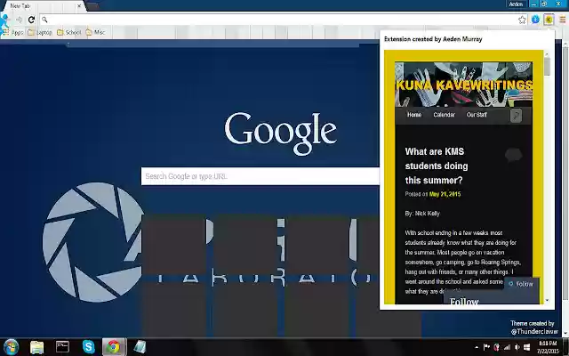Click the taskbar clock showing 7/22/2015
The height and width of the screenshot is (356, 569).
[x=548, y=347]
